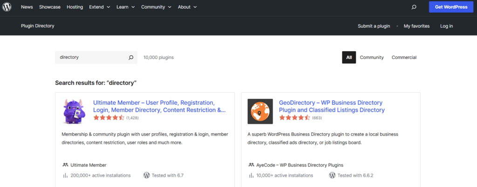Click the Ultimate Member purple monster icon
The image size is (477, 187).
click(x=74, y=111)
